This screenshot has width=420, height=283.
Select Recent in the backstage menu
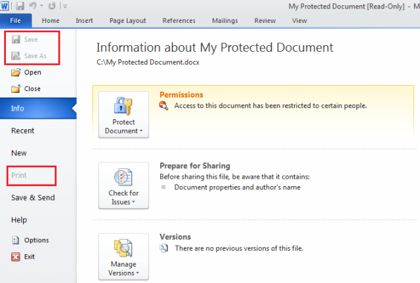(x=23, y=130)
